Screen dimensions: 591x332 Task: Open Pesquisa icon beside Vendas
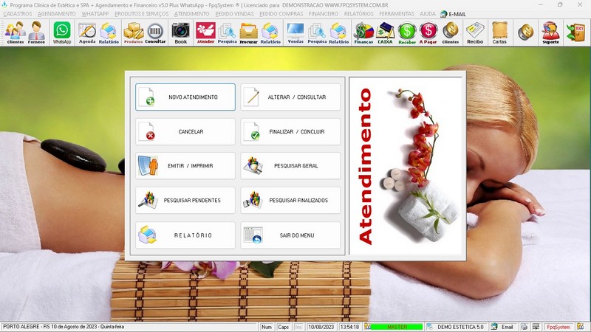click(317, 32)
